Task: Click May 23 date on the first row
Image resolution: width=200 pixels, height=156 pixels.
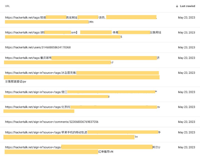Action: 187,18
